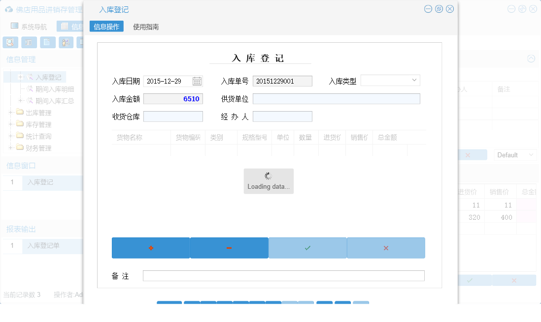Click the operator/user management toolbar icon

point(66,42)
